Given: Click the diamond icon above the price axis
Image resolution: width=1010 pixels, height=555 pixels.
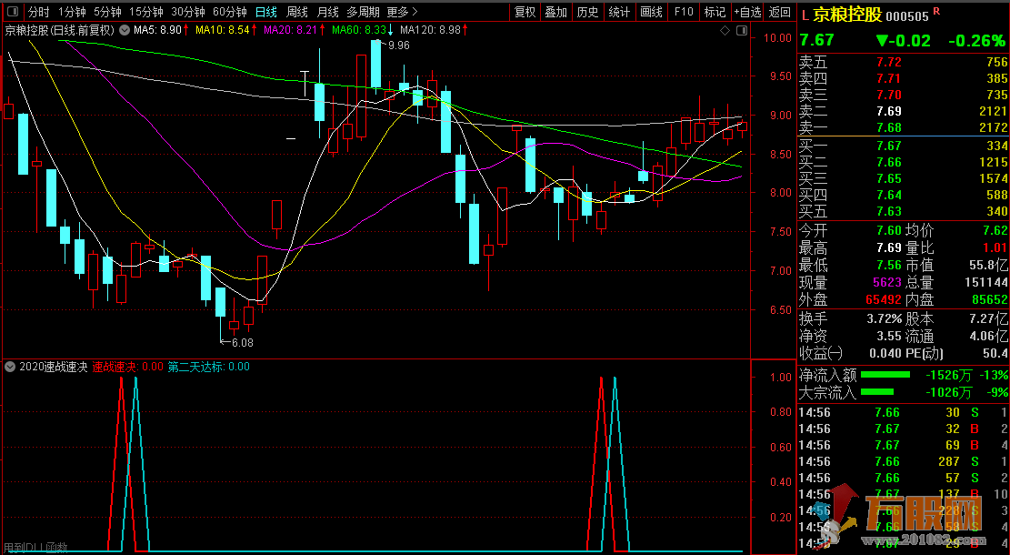Looking at the screenshot, I should click(x=725, y=30).
